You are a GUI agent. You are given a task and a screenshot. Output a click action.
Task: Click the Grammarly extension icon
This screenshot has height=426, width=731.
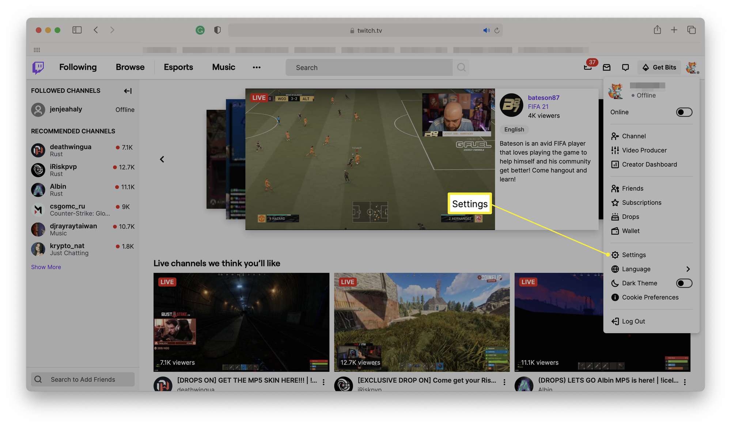point(200,30)
